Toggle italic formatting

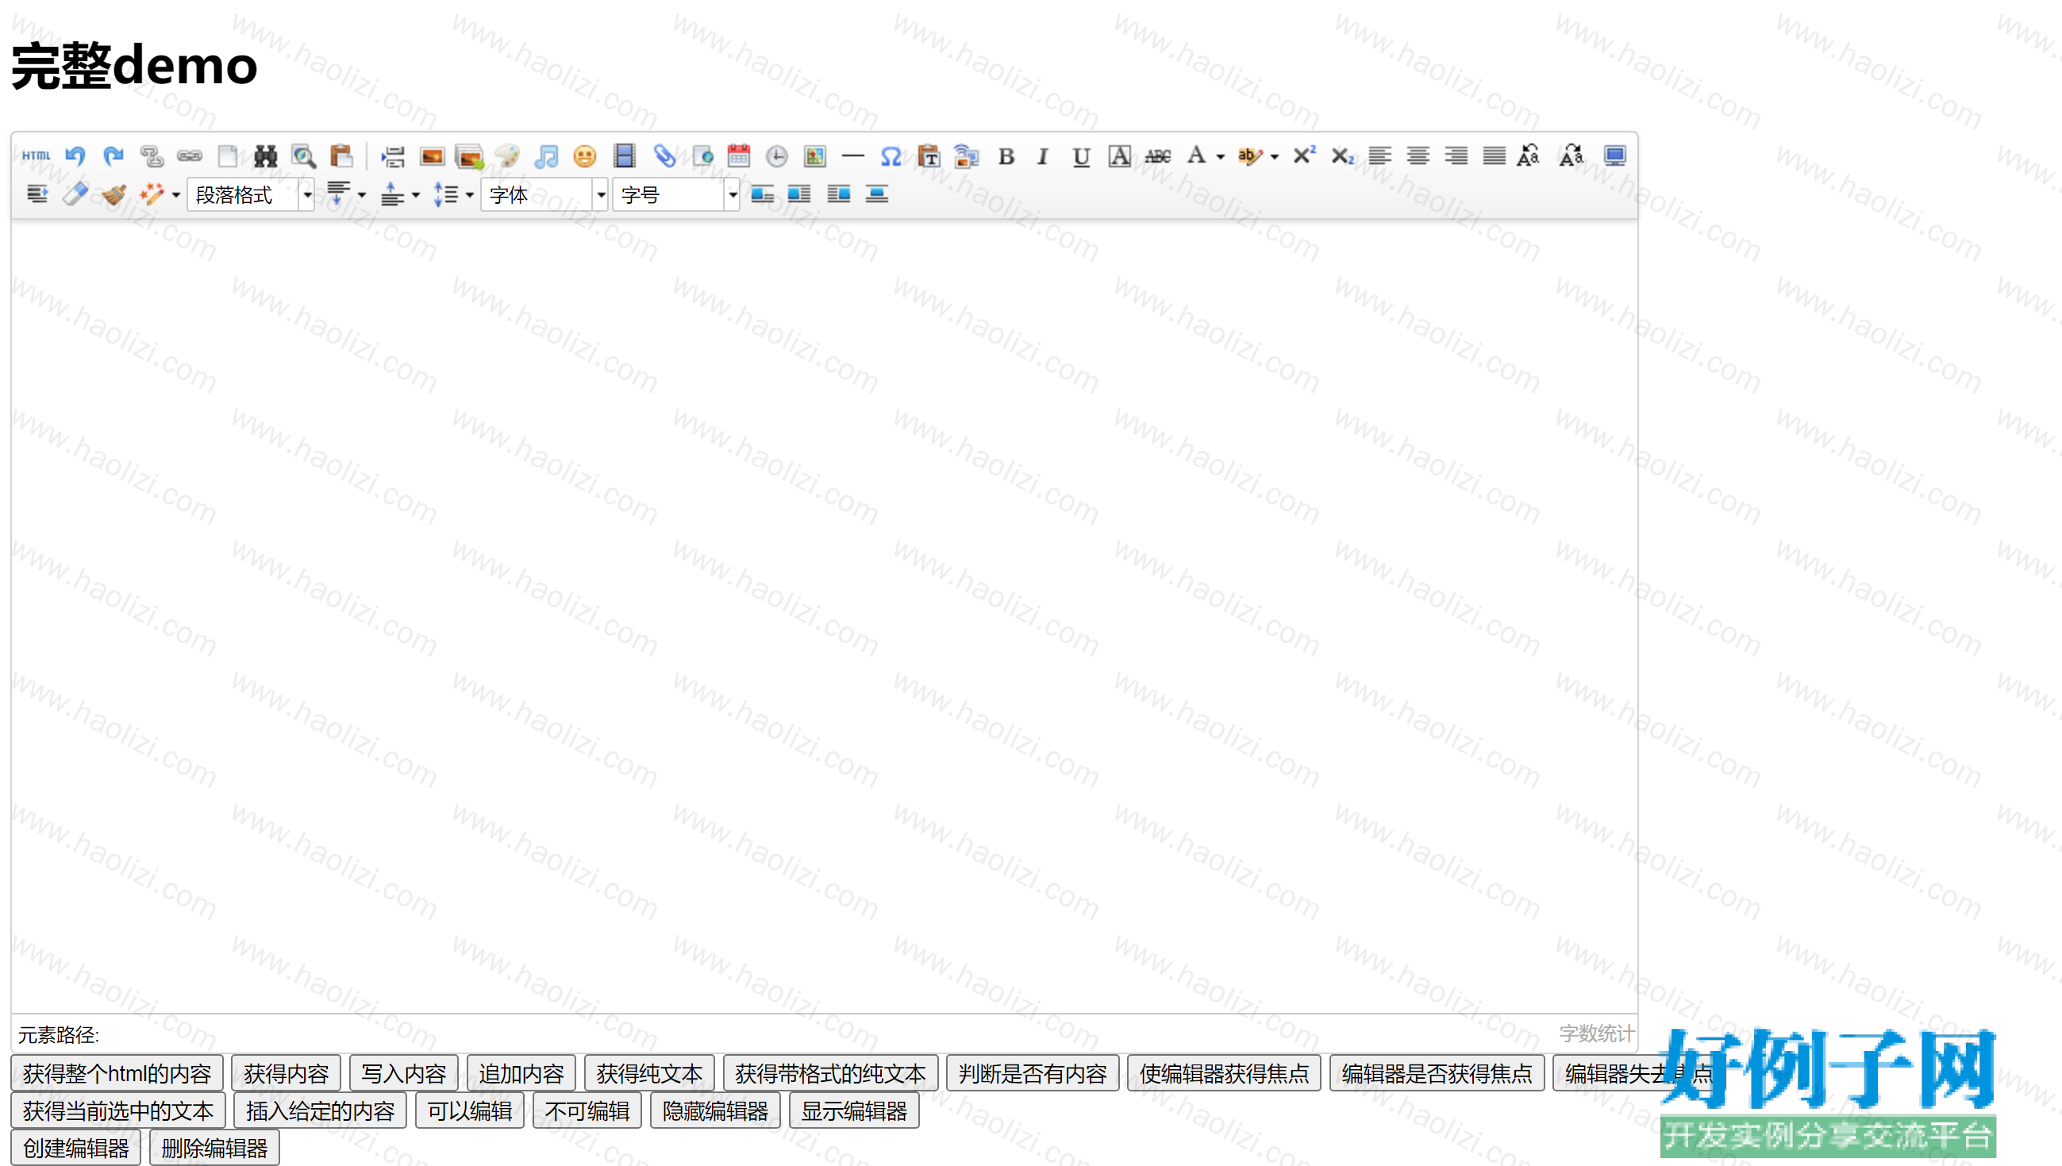click(1043, 155)
